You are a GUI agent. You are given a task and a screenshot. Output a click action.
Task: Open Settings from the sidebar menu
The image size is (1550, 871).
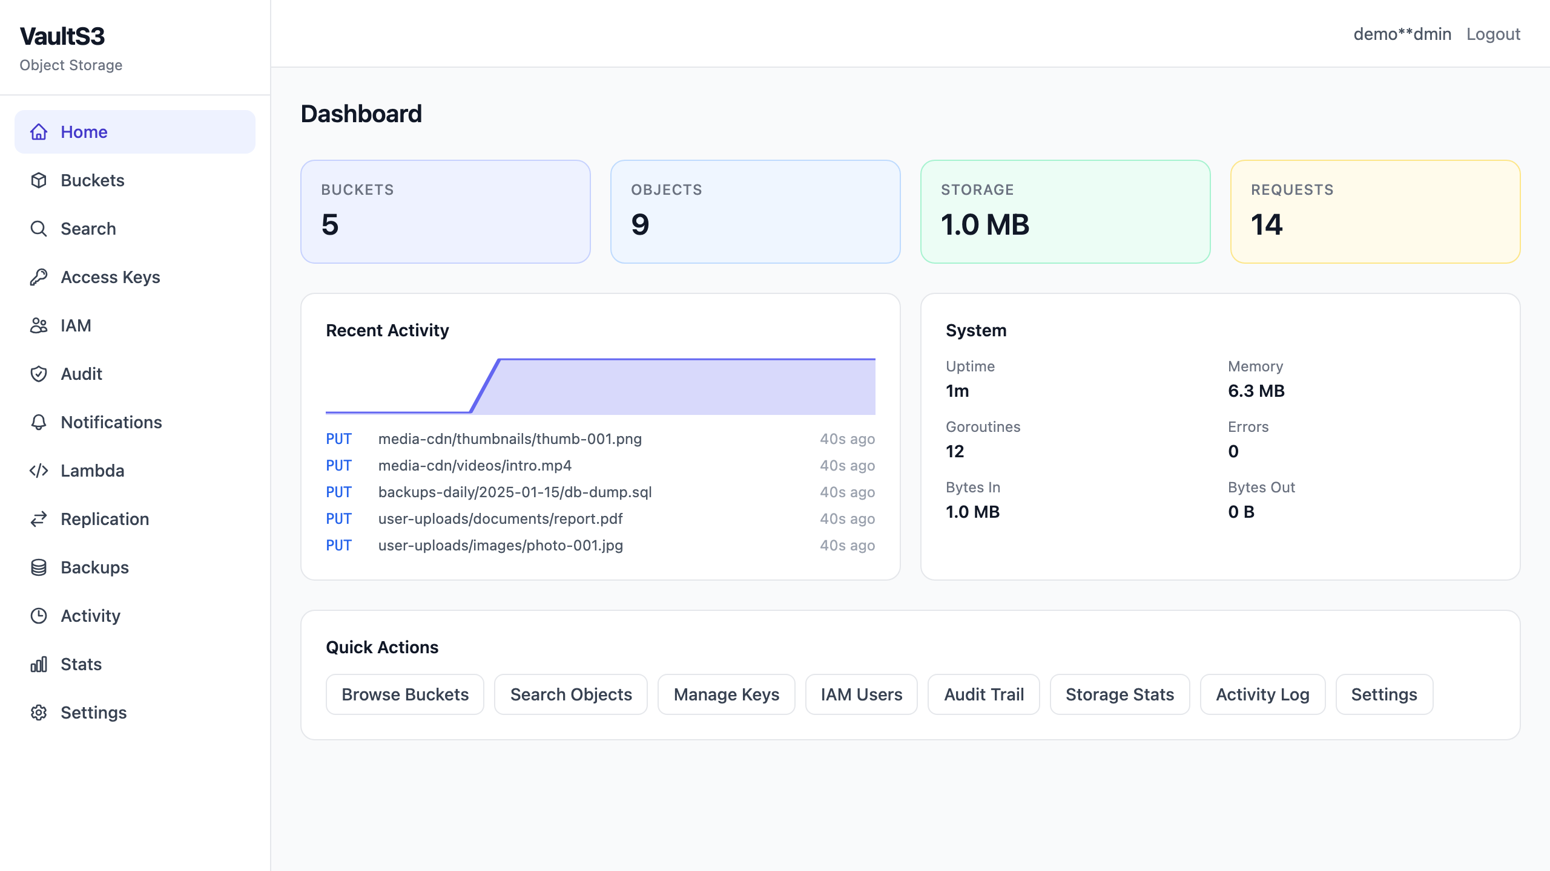(135, 713)
